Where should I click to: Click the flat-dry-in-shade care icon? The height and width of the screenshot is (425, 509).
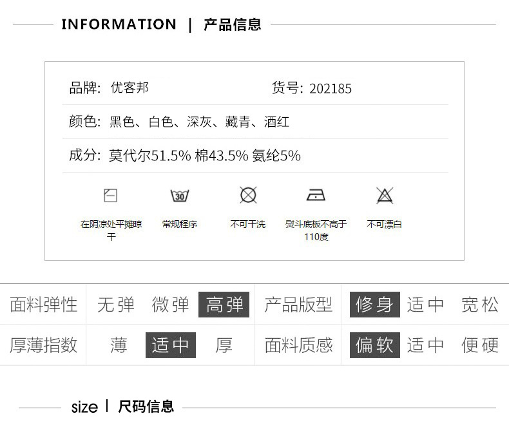coord(110,195)
